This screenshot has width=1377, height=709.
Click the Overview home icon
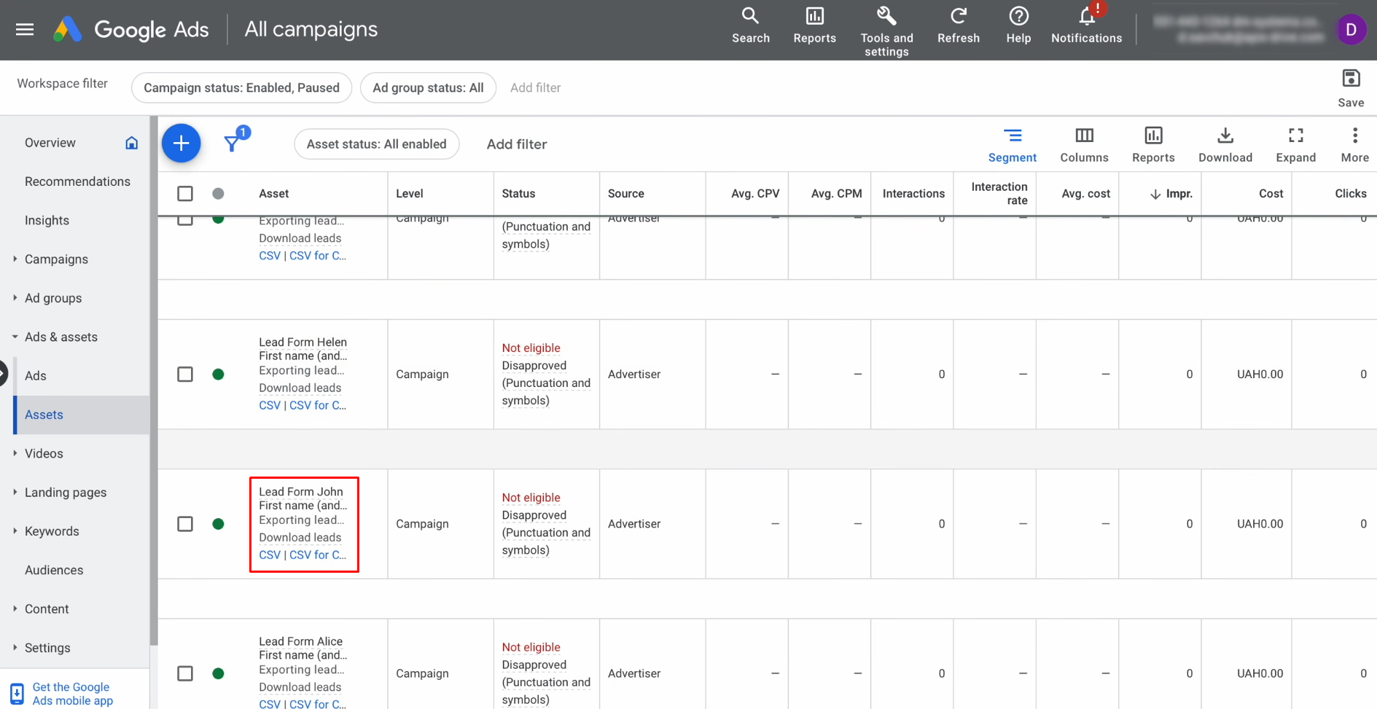[x=131, y=143]
